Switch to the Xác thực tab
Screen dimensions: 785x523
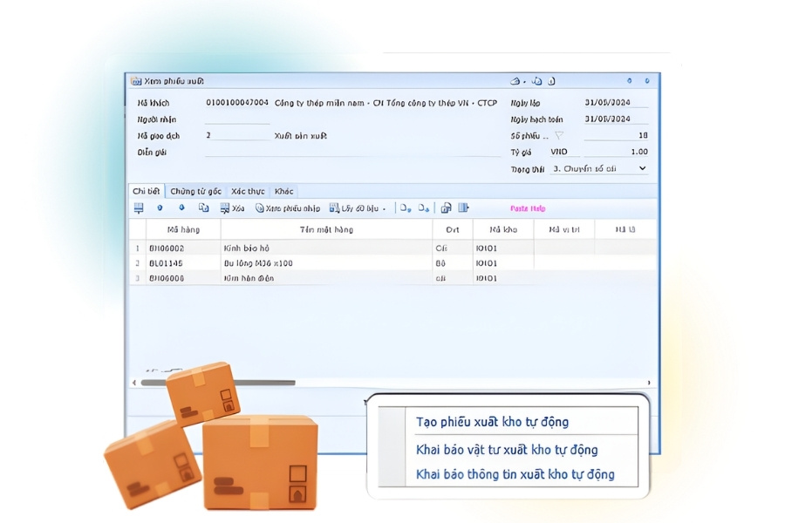click(248, 191)
